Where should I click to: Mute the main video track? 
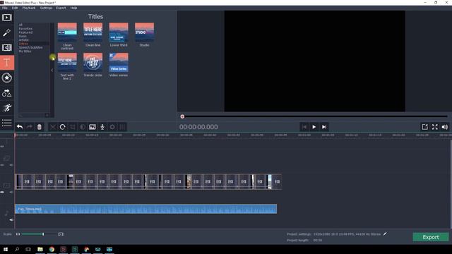pyautogui.click(x=11, y=192)
